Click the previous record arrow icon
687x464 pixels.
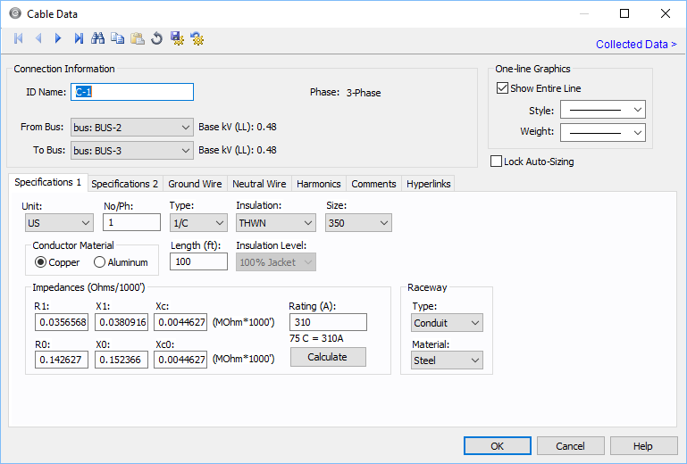(38, 38)
